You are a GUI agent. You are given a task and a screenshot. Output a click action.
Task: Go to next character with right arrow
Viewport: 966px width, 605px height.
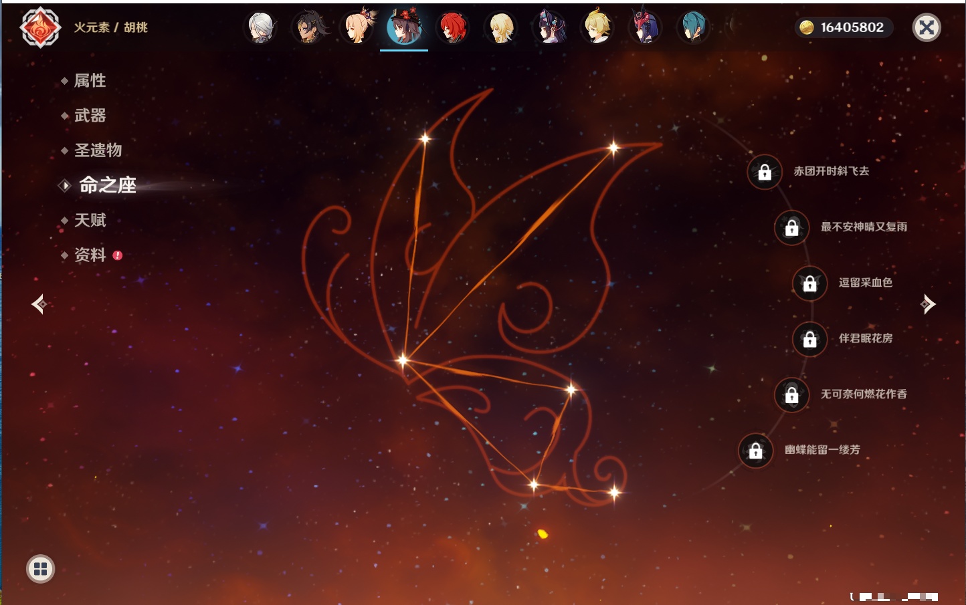[928, 304]
